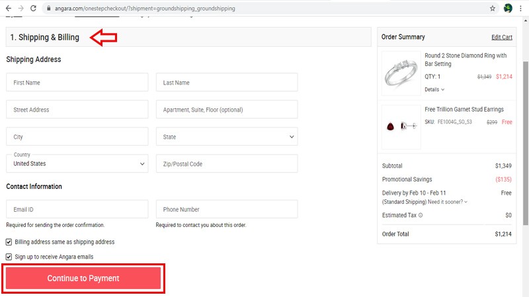Uncheck Sign up to receive Angara emails
Image resolution: width=529 pixels, height=297 pixels.
(x=9, y=257)
